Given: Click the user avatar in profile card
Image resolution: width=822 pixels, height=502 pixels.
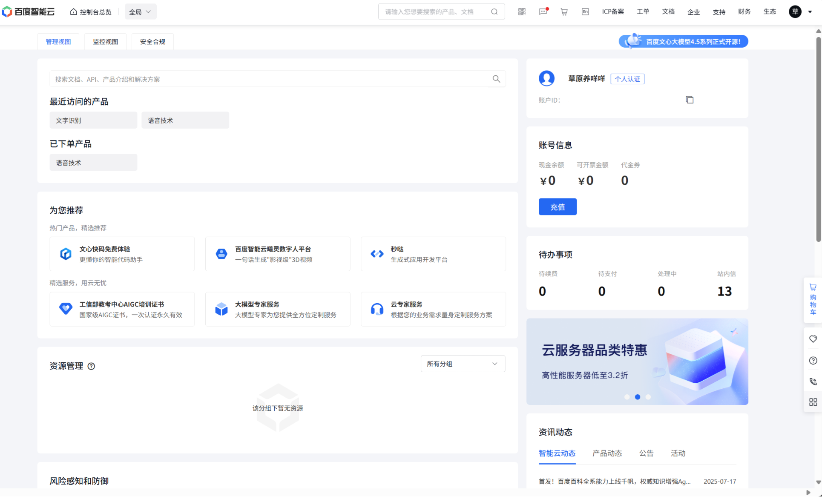Looking at the screenshot, I should 546,78.
